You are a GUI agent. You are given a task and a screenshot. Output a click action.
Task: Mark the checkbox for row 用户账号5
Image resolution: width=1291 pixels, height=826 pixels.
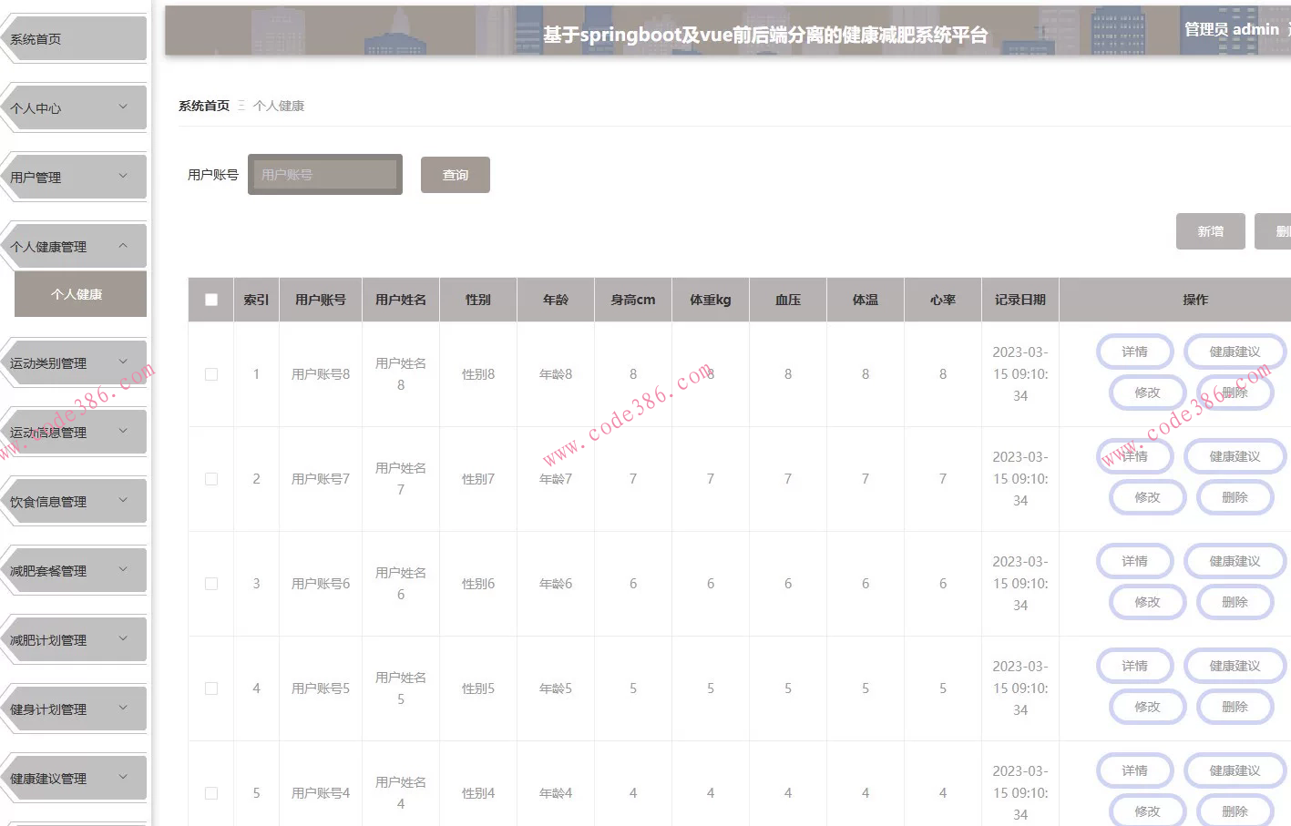[x=211, y=688]
